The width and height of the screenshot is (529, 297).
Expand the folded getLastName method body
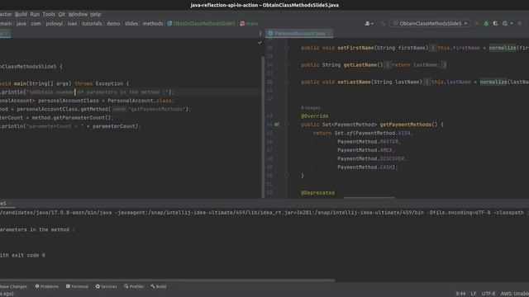point(388,65)
